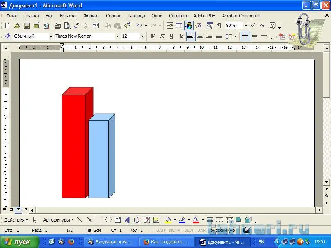Switch to Как создавать Firefox window
The width and height of the screenshot is (331, 248).
coord(167,242)
